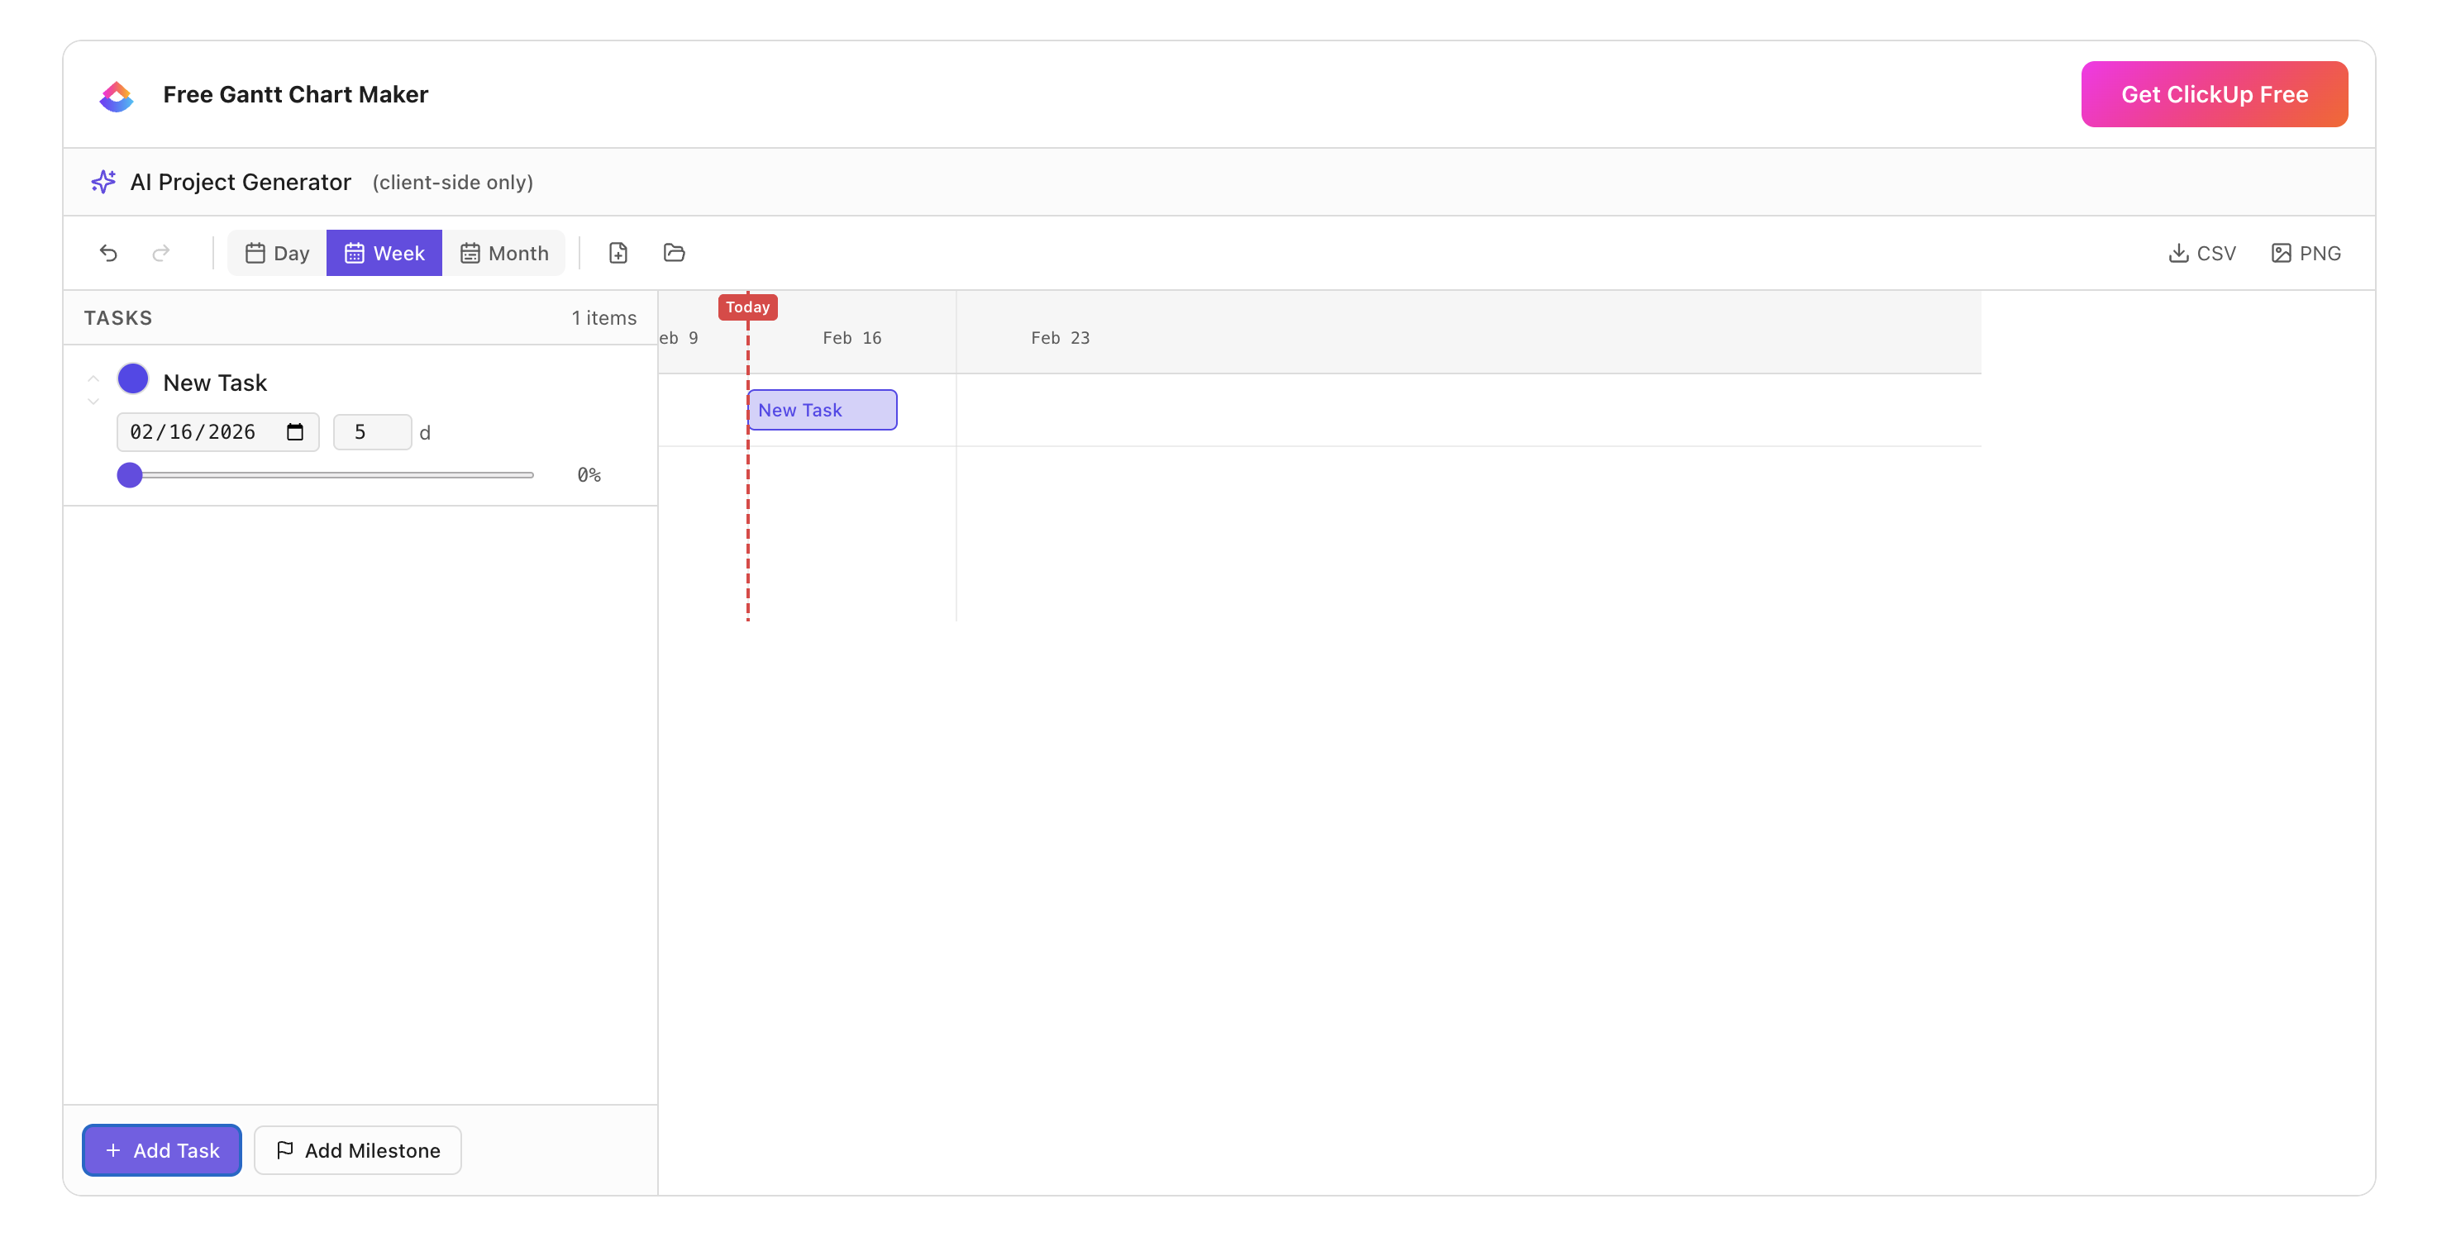Image resolution: width=2437 pixels, height=1256 pixels.
Task: Adjust the task progress slider
Action: pos(131,475)
